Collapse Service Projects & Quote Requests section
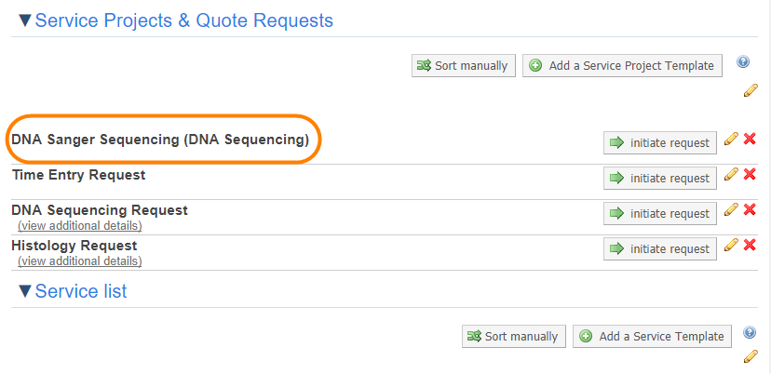This screenshot has height=374, width=771. click(24, 20)
